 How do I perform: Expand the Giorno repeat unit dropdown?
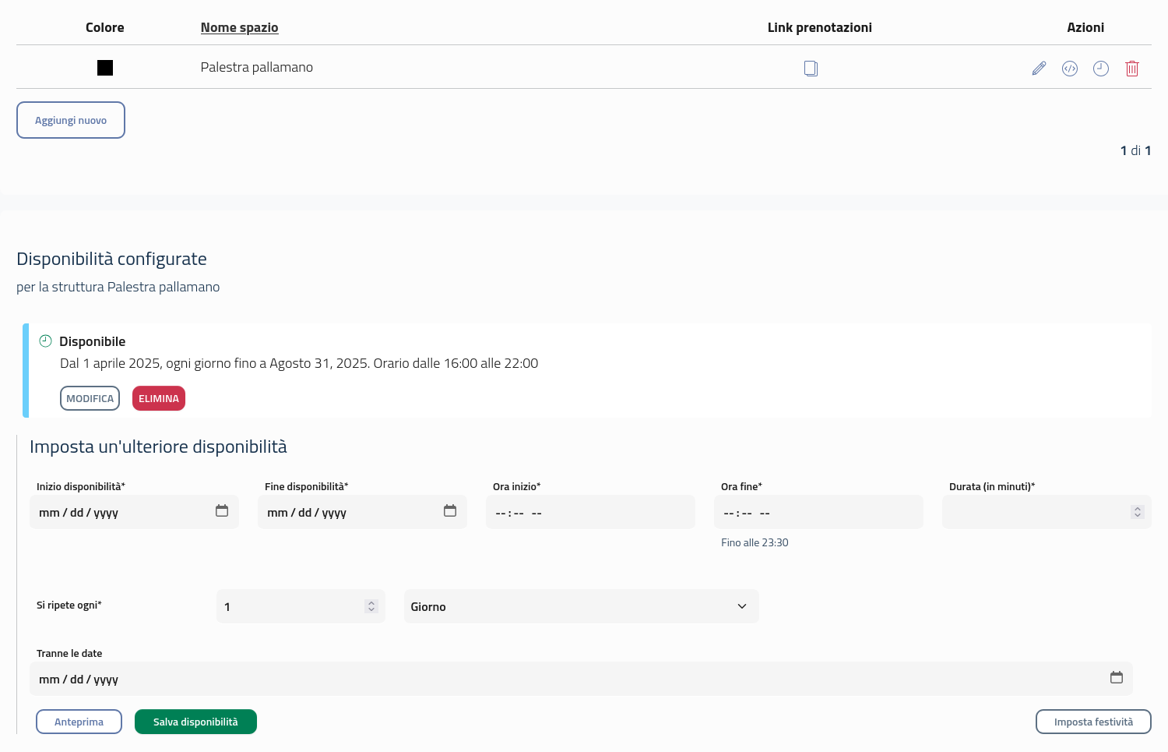[581, 606]
